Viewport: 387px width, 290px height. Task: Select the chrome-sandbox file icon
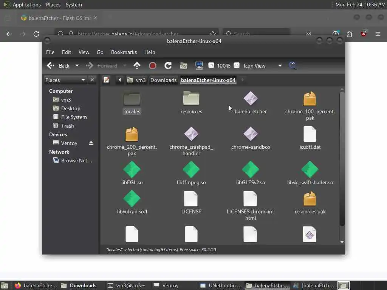[x=251, y=134]
